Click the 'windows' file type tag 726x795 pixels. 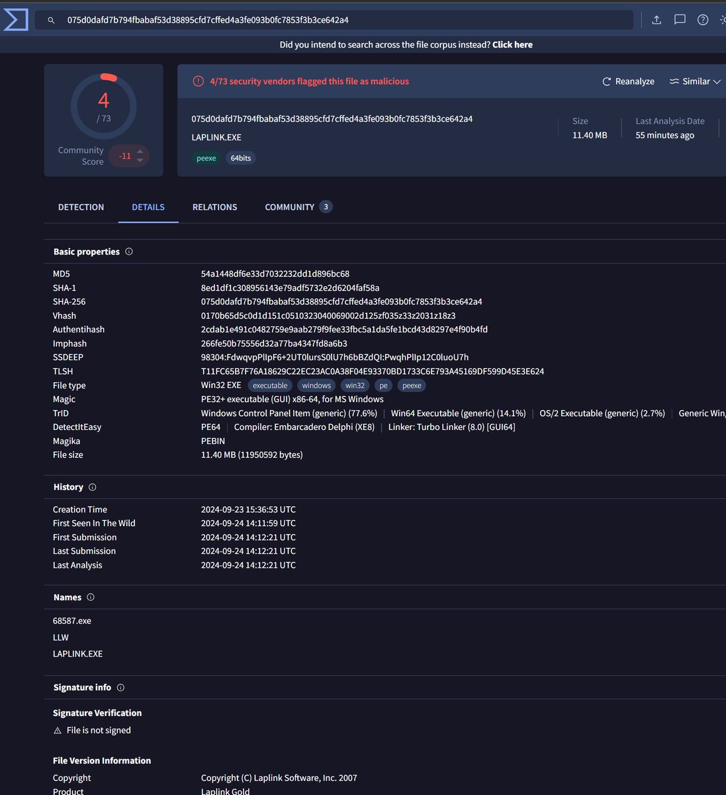tap(316, 386)
